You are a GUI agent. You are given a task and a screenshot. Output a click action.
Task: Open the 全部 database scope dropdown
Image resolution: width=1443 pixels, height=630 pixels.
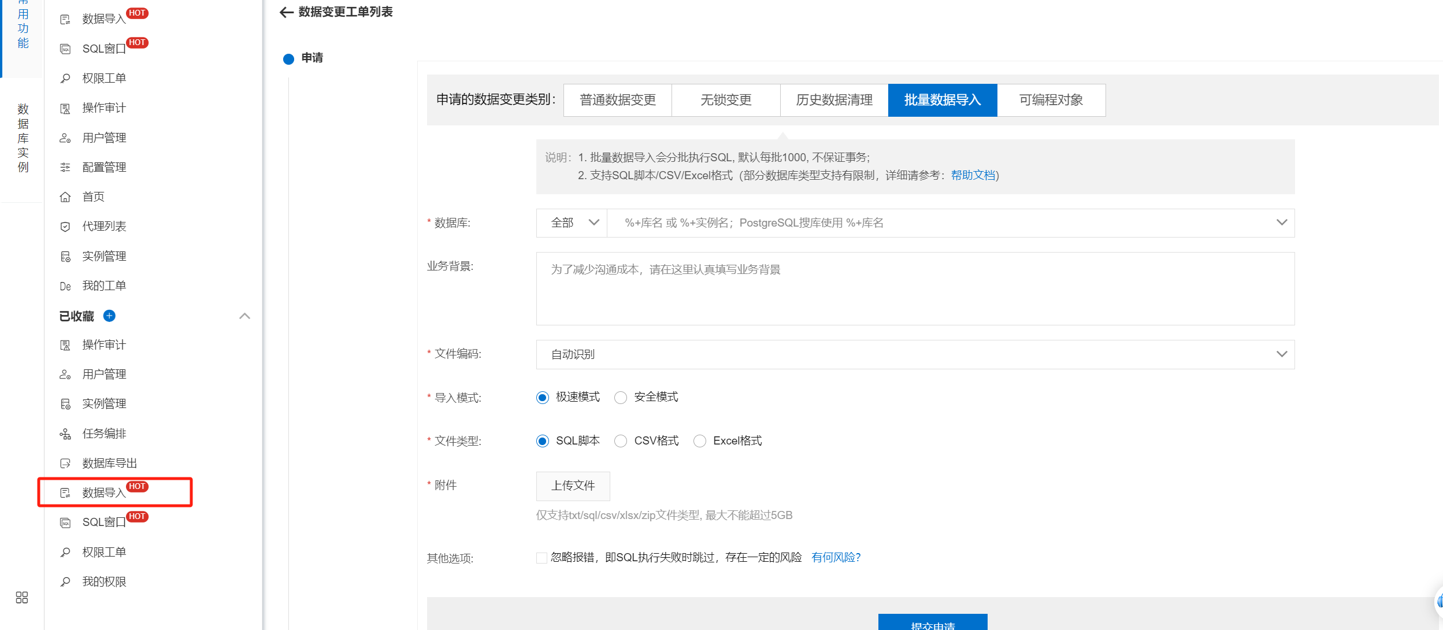click(x=572, y=223)
